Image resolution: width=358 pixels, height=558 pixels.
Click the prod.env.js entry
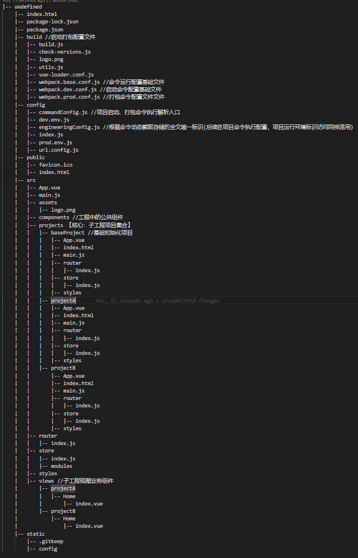55,142
